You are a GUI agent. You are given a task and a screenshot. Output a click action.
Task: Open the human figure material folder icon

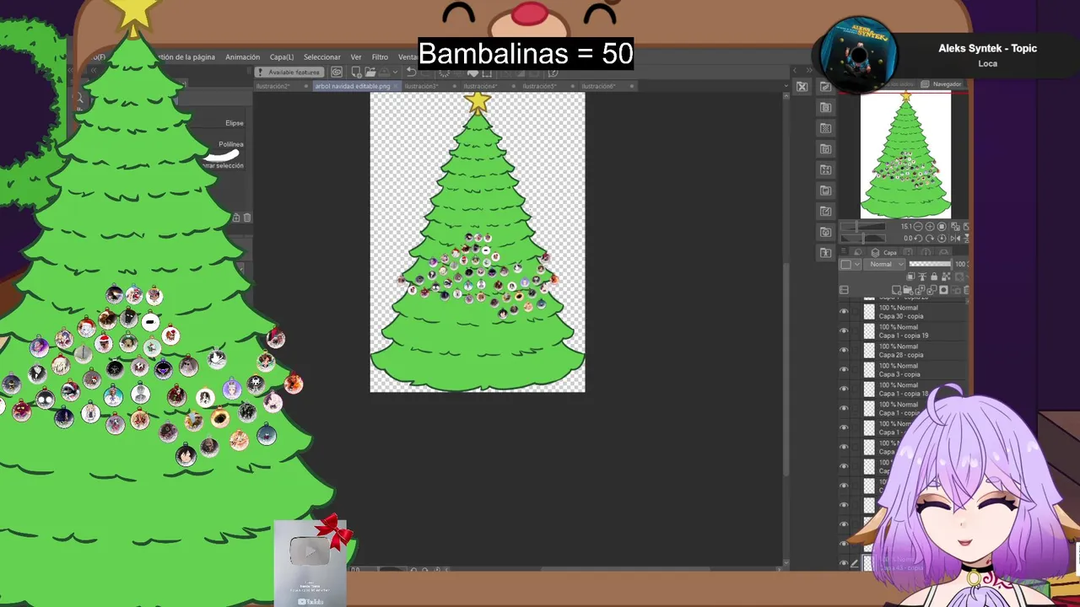click(825, 252)
